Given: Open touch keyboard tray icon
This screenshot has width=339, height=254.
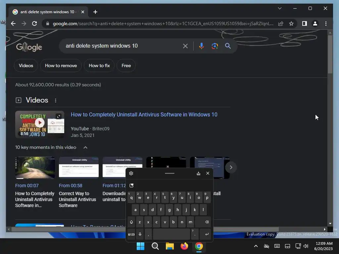Looking at the screenshot, I should [x=277, y=246].
